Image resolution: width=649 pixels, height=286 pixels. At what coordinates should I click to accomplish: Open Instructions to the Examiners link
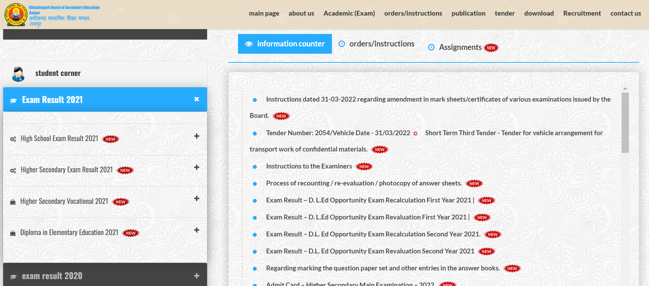coord(309,166)
